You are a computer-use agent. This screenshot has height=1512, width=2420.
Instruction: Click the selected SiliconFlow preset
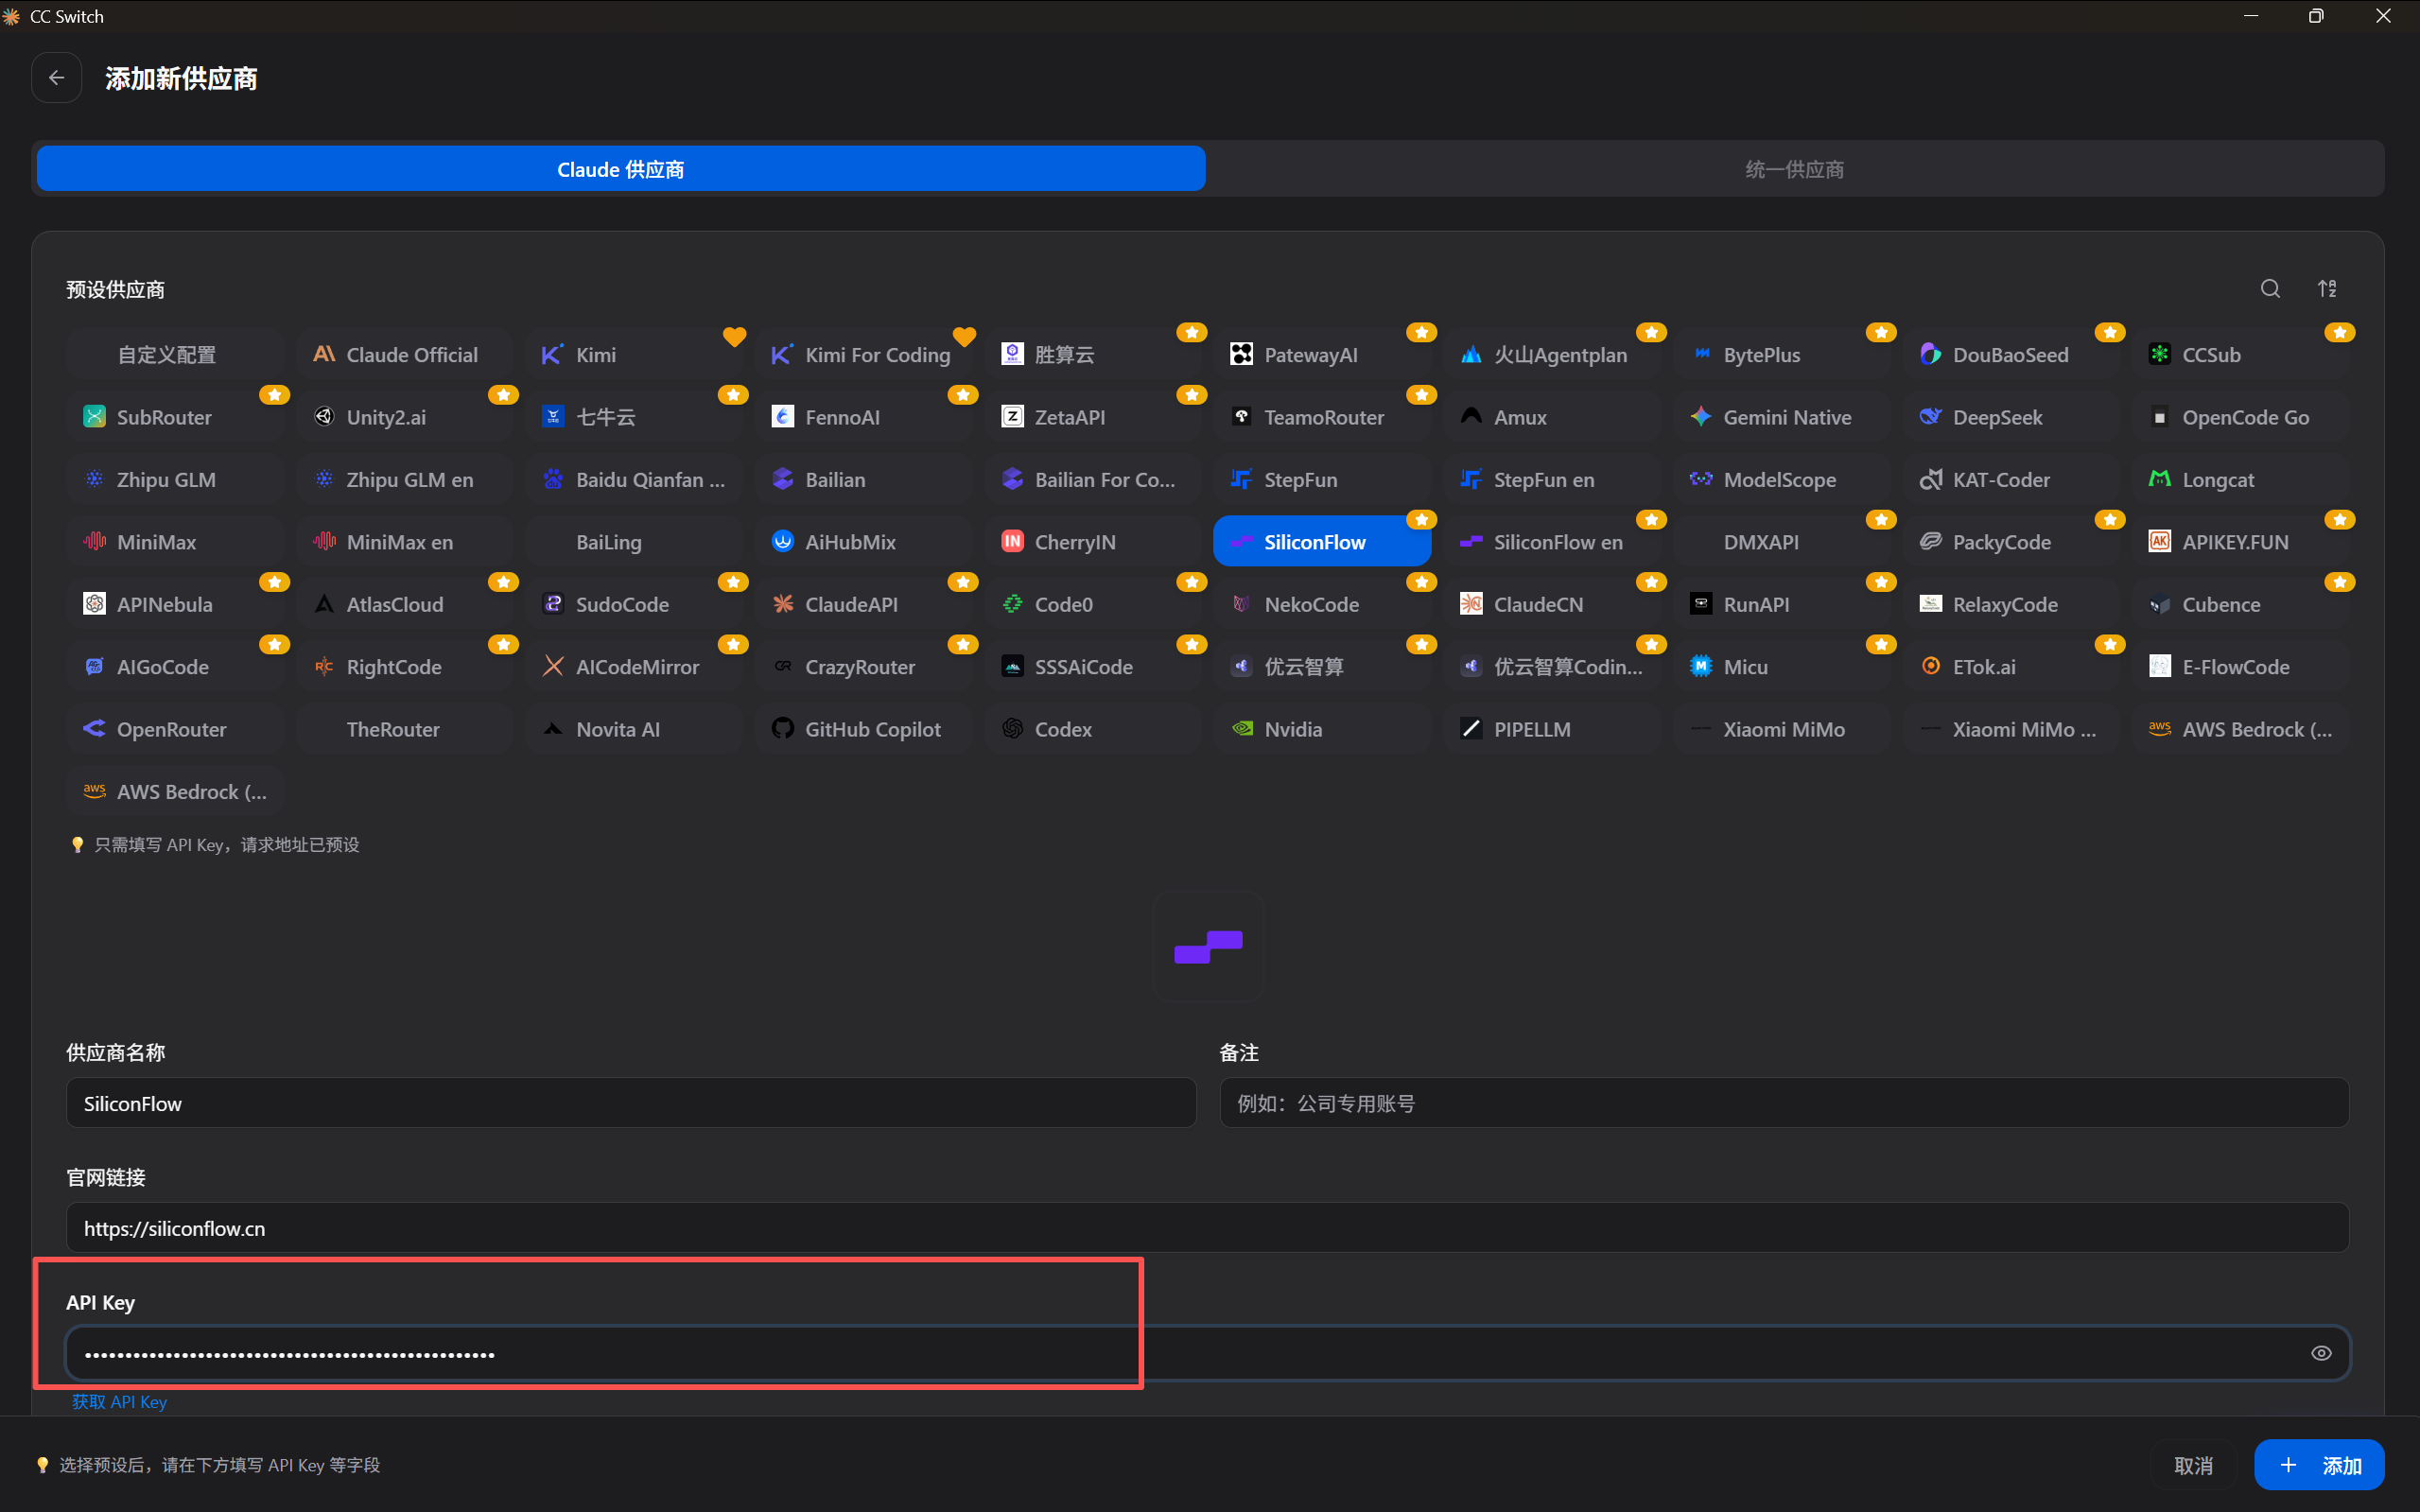tap(1323, 541)
